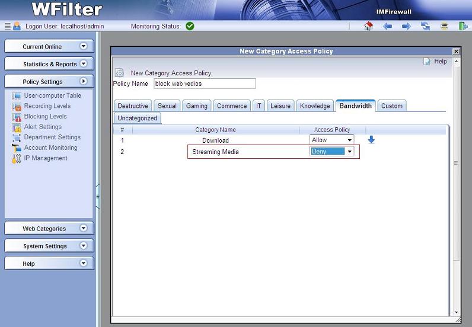Switch to the Uncategorized tab

pyautogui.click(x=137, y=118)
